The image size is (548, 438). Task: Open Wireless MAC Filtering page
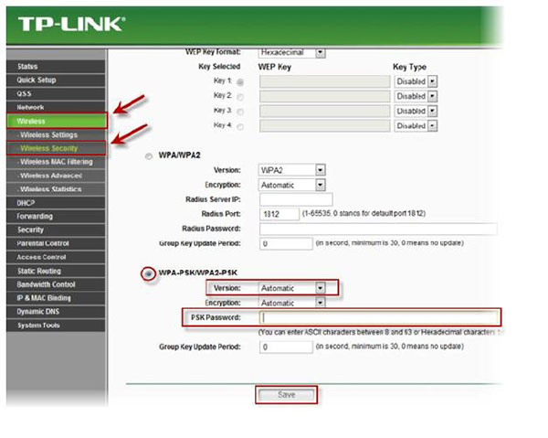click(x=55, y=162)
